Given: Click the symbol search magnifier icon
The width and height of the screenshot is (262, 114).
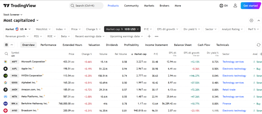Looking at the screenshot, I should [x=6, y=54].
